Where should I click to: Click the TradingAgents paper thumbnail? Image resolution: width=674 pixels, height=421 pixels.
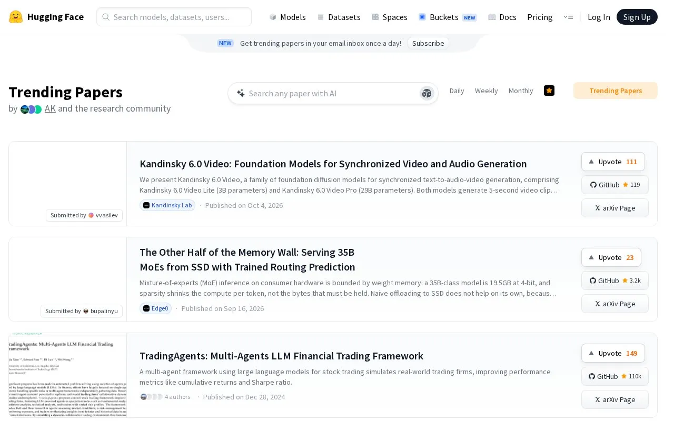pyautogui.click(x=68, y=375)
